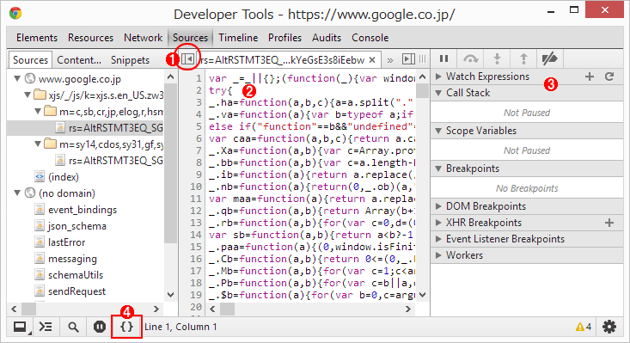Switch to the Elements panel
The height and width of the screenshot is (343, 630).
[37, 38]
